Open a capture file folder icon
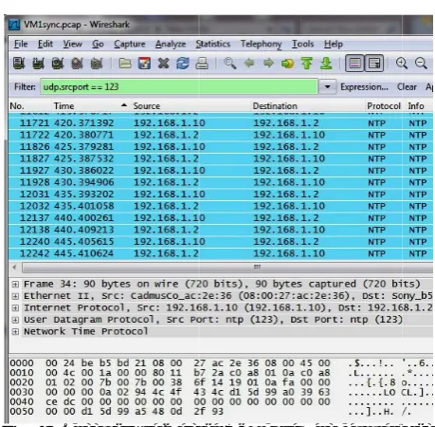This screenshot has width=435, height=427. 125,64
